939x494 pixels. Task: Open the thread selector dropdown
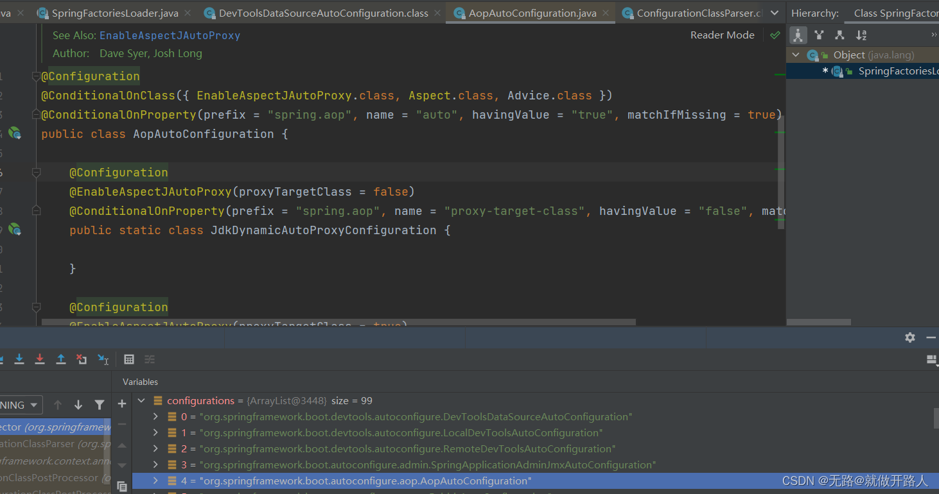tap(21, 405)
